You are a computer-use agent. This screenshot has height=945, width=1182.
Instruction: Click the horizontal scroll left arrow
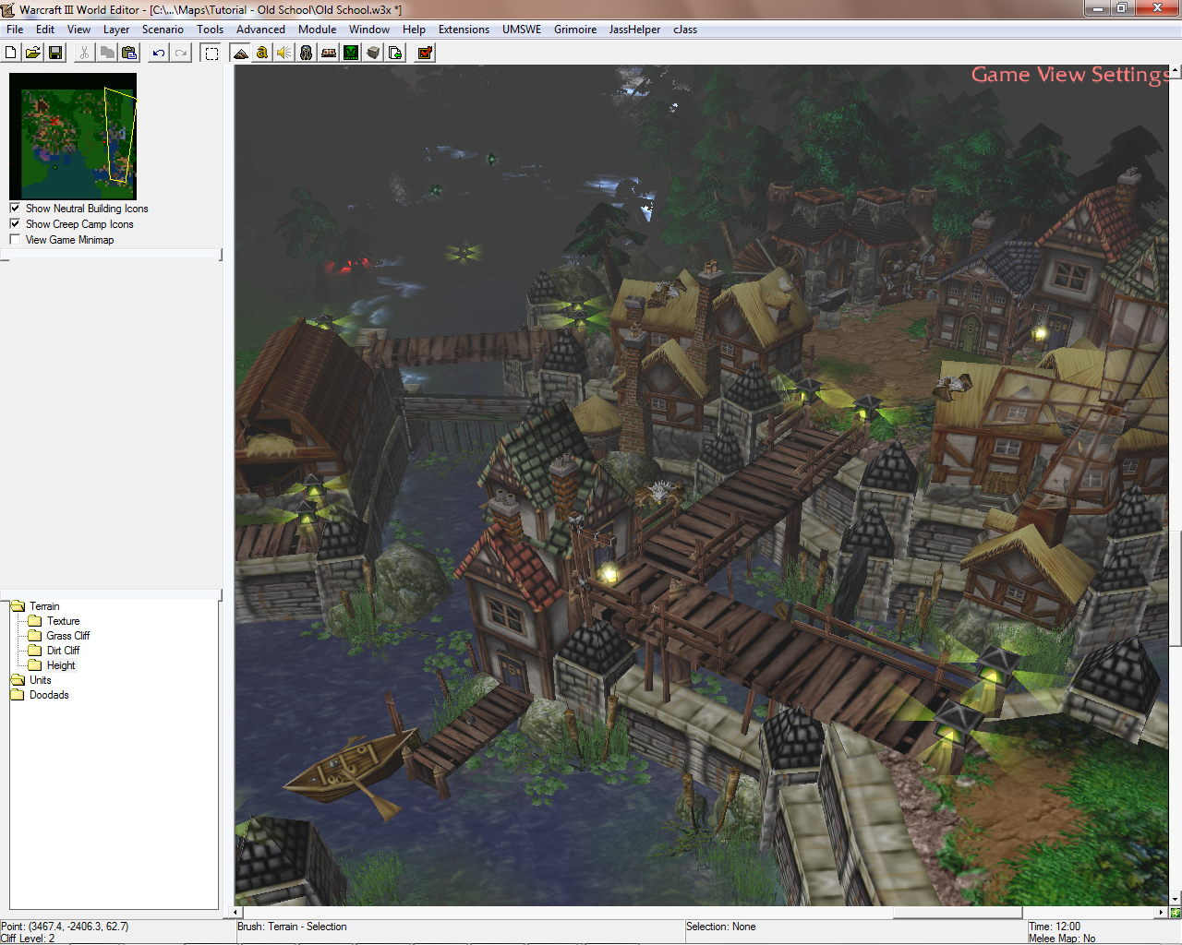pyautogui.click(x=237, y=913)
